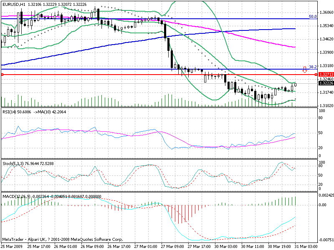
Task: Select the 38.2 Fibonacci level label
Action: coord(313,67)
